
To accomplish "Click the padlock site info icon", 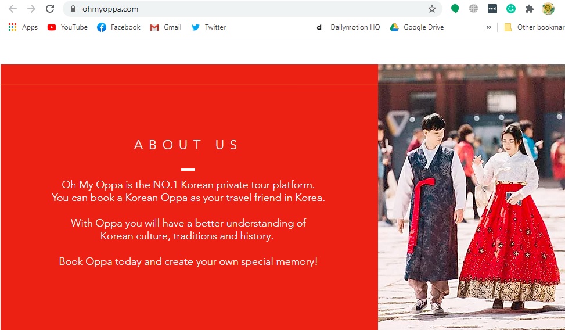I will click(x=73, y=9).
